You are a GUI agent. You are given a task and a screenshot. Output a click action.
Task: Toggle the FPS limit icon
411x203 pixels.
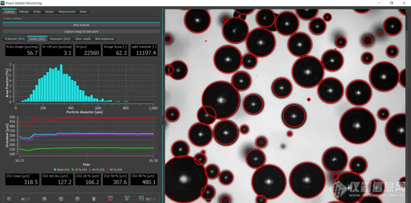tap(141, 199)
